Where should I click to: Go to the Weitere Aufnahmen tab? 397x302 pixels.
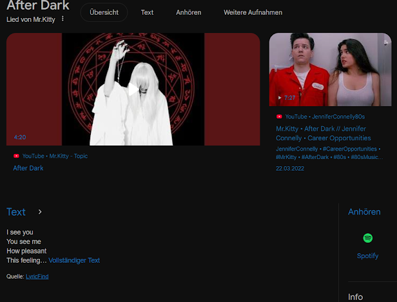[x=253, y=12]
